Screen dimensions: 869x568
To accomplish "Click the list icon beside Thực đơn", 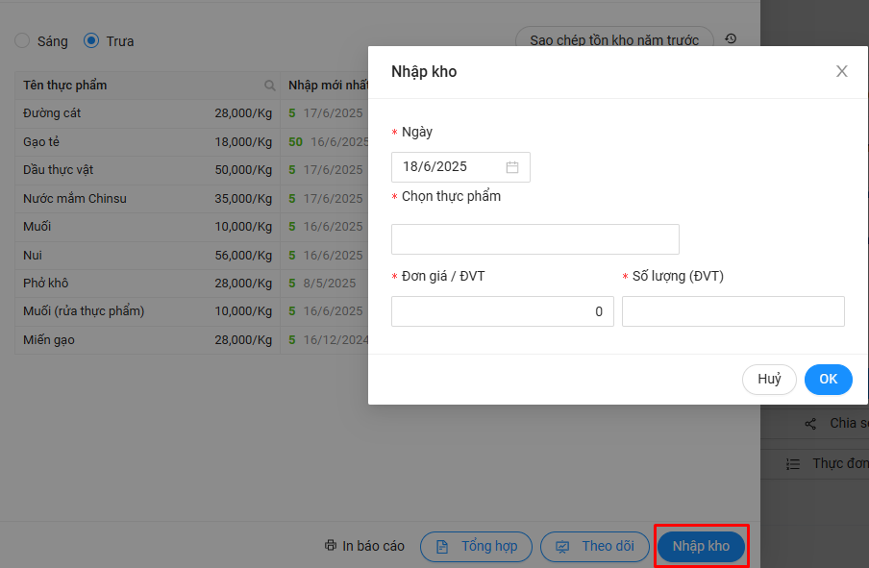I will click(x=793, y=463).
